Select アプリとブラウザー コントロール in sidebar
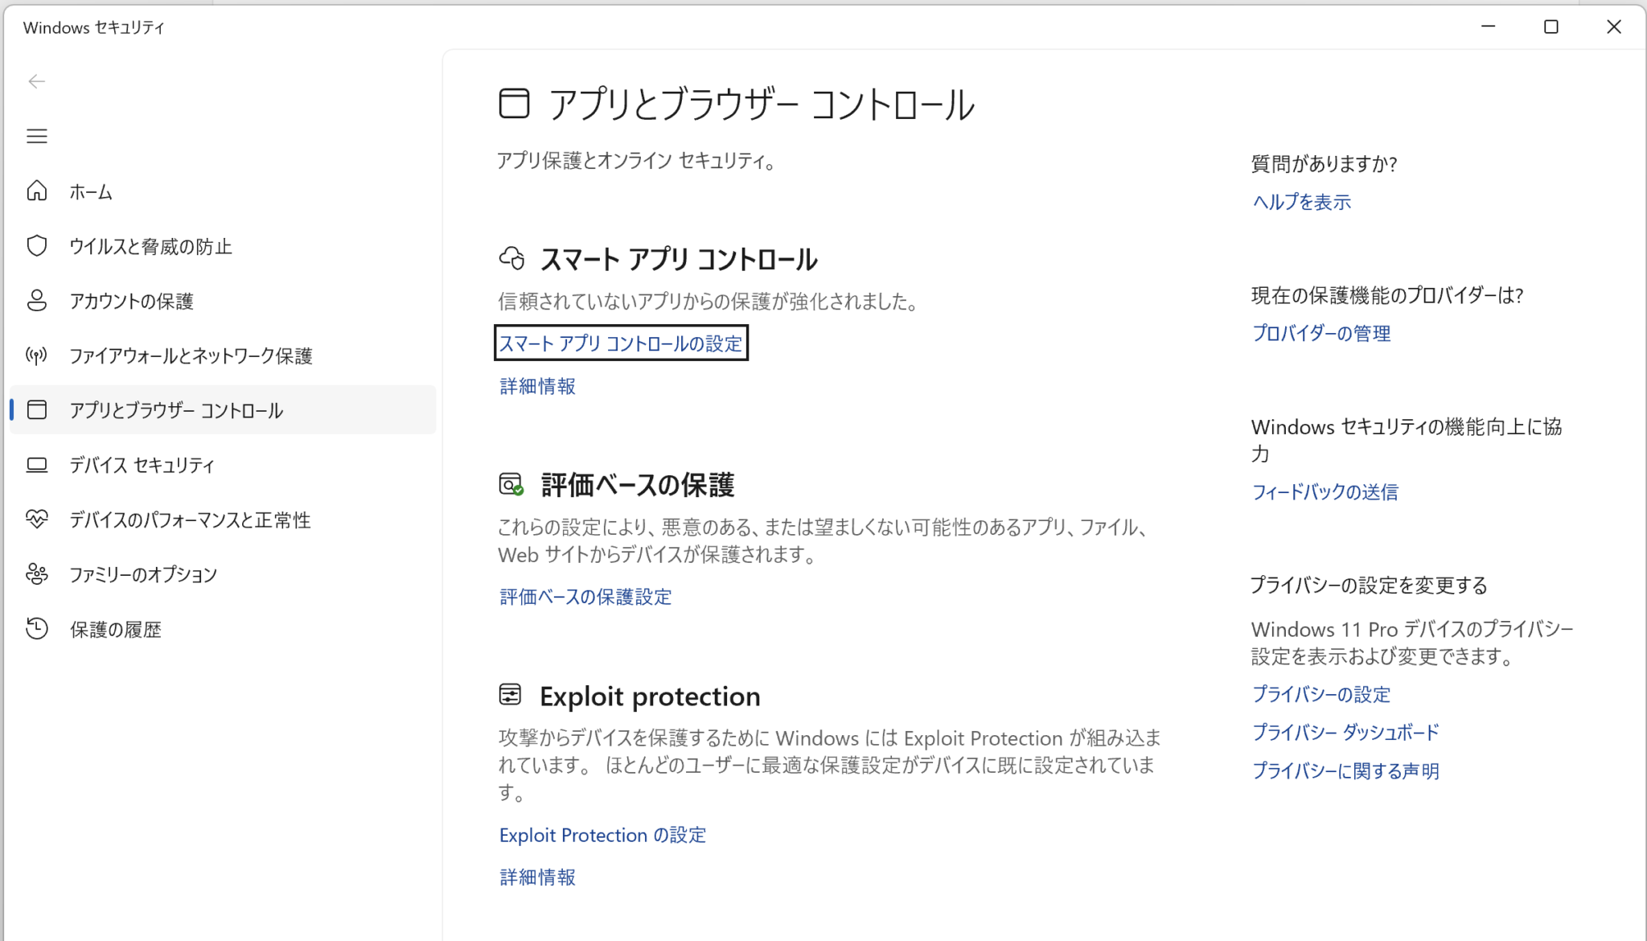This screenshot has width=1647, height=941. tap(223, 410)
